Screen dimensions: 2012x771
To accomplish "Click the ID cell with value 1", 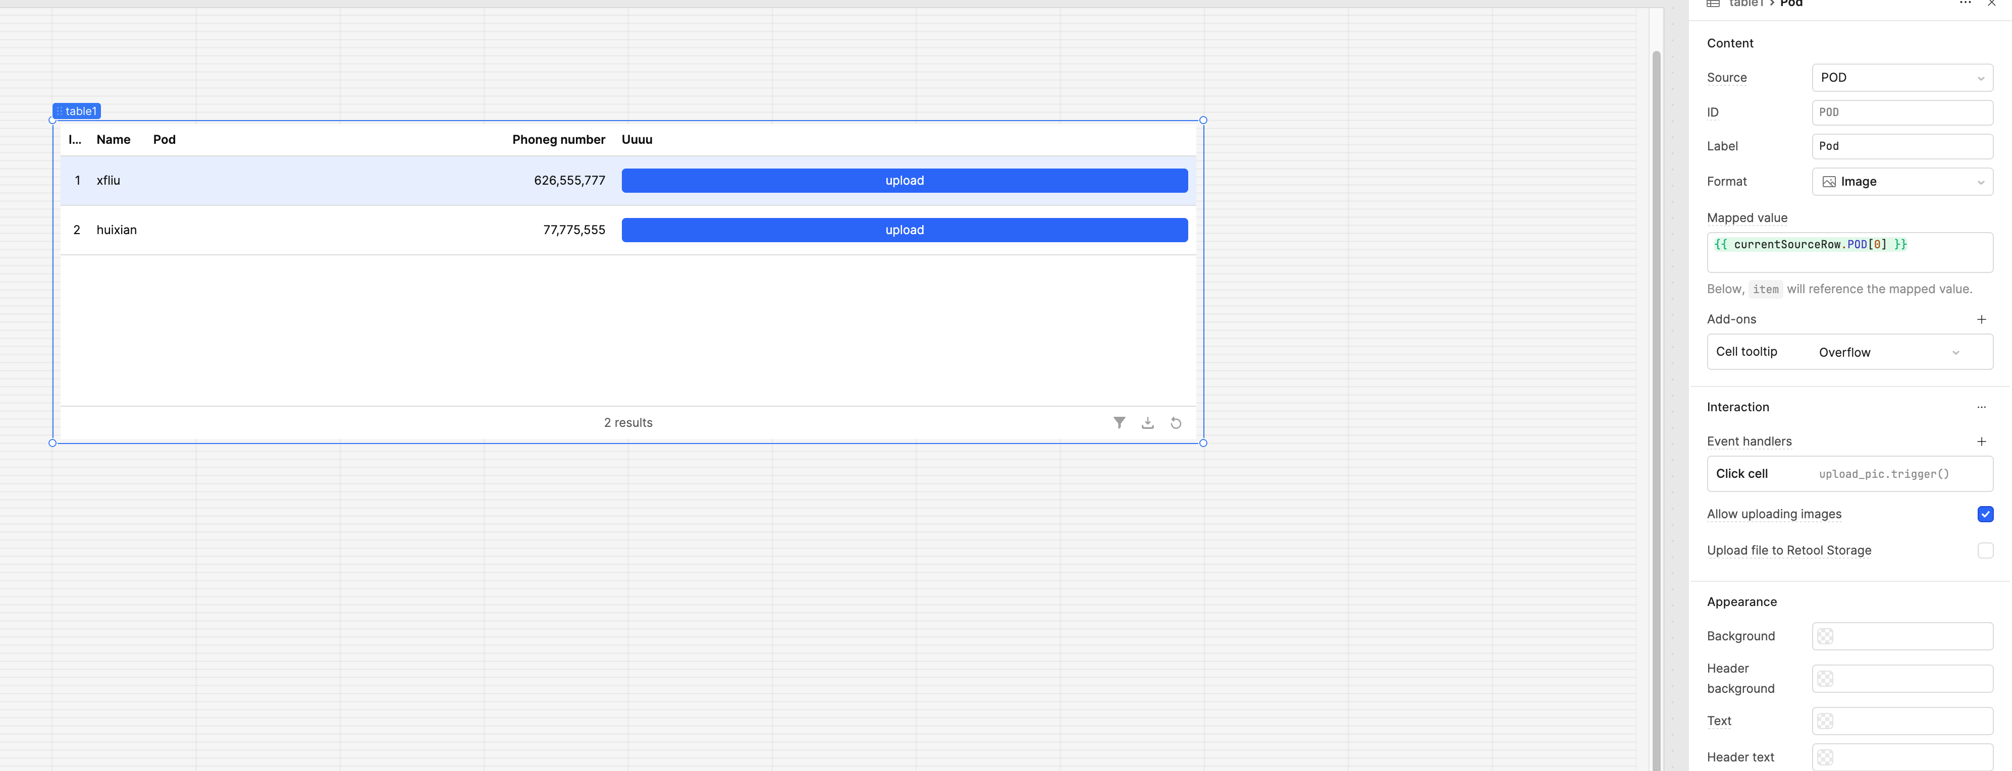I will pyautogui.click(x=77, y=181).
